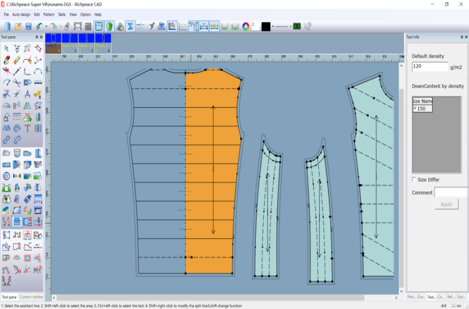Select the text T tool
This screenshot has height=309, width=469.
(x=28, y=128)
